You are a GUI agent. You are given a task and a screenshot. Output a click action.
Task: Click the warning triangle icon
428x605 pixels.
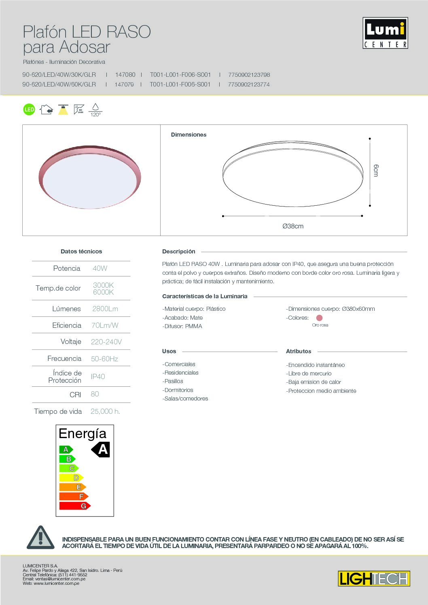(x=40, y=538)
